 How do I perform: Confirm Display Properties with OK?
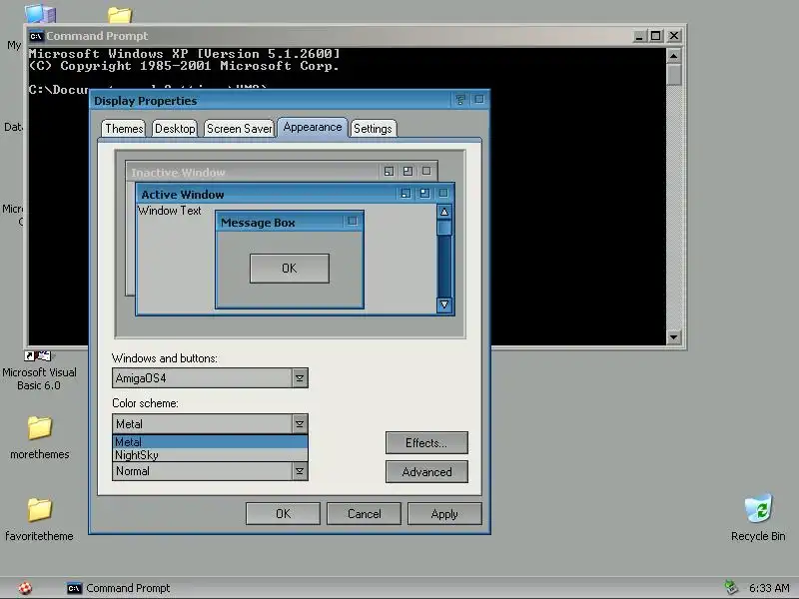(x=283, y=513)
